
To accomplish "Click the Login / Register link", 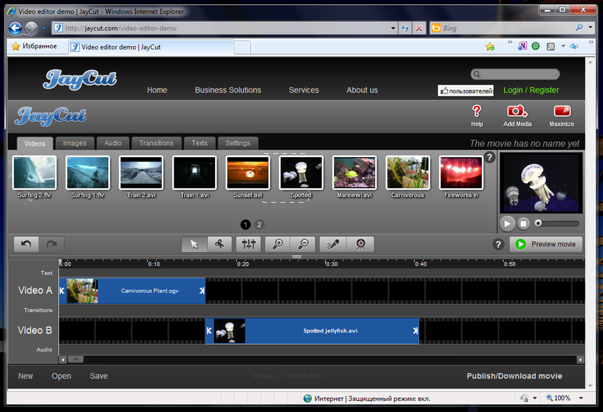I will tap(531, 90).
